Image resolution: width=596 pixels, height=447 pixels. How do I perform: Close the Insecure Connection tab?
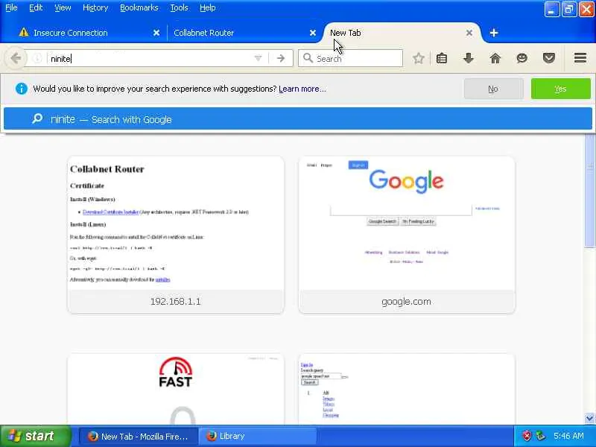pos(156,33)
